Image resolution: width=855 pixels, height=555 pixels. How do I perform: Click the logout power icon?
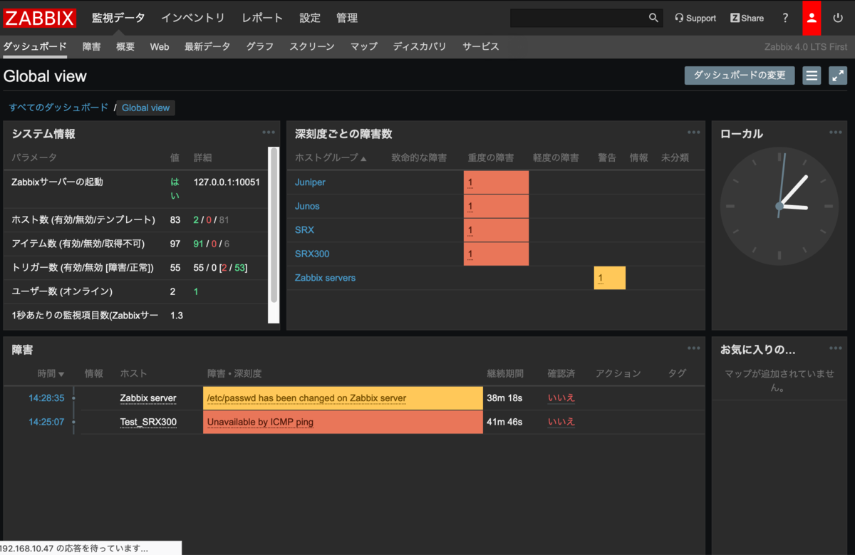(837, 18)
